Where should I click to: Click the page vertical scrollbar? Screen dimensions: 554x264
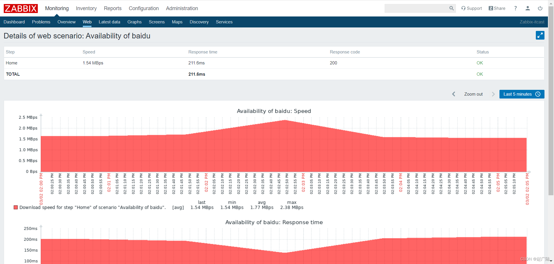pos(551,101)
